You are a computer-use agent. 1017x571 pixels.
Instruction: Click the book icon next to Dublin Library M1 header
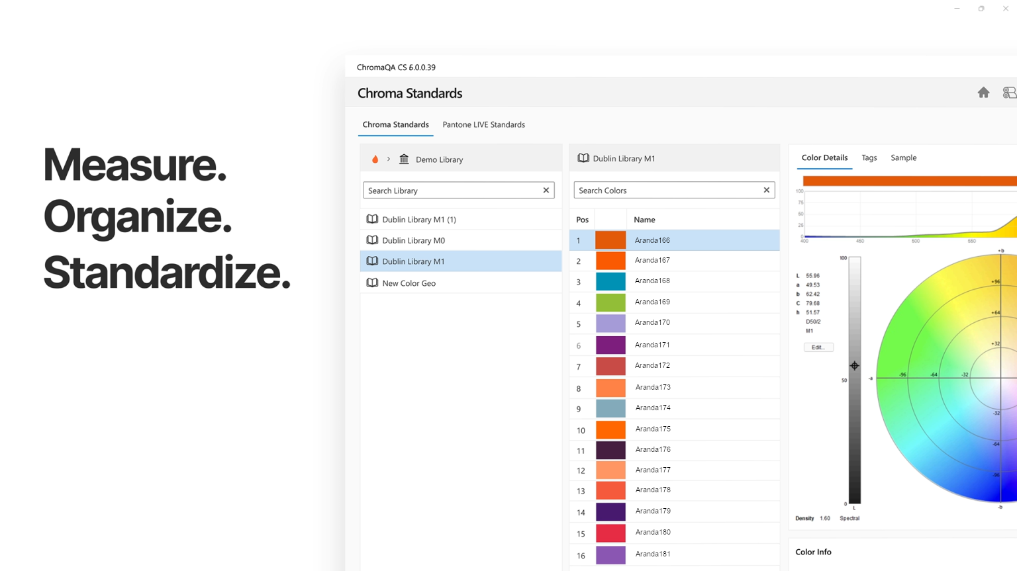[x=583, y=157]
